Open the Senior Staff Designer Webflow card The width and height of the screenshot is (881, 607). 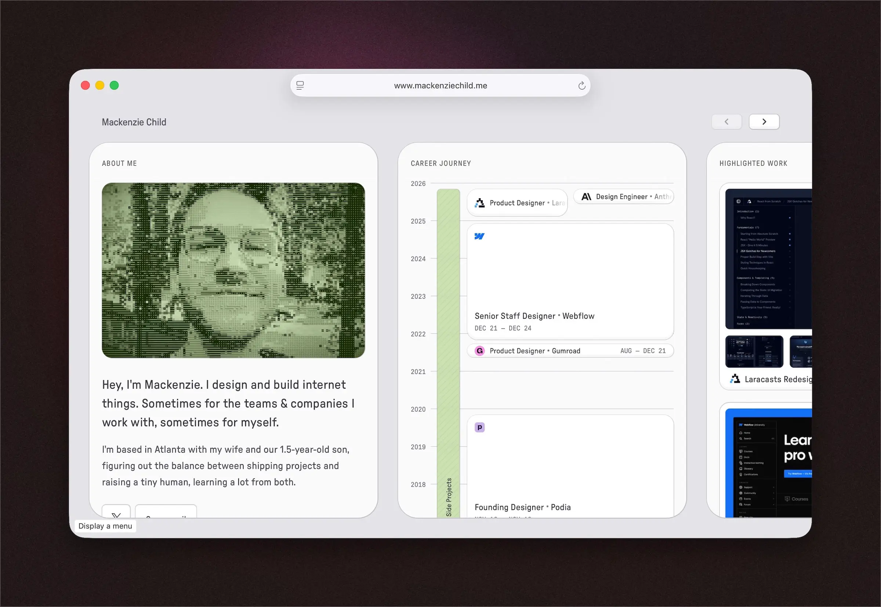click(570, 281)
